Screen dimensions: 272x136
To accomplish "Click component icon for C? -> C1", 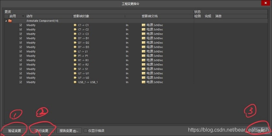I will click(x=75, y=25).
